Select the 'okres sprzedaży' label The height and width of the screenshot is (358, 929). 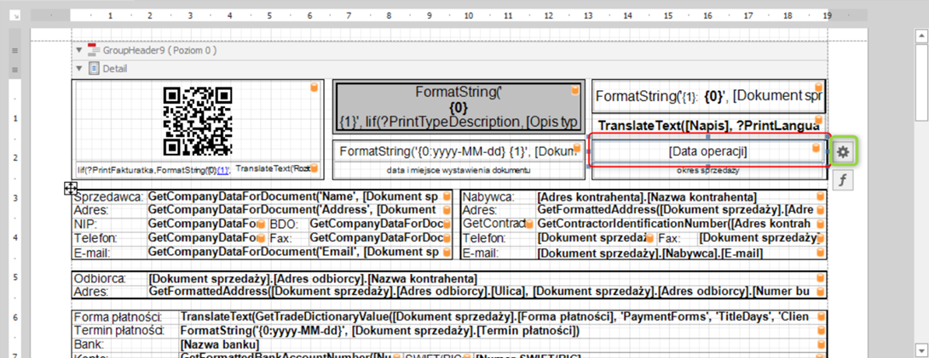[x=707, y=171]
